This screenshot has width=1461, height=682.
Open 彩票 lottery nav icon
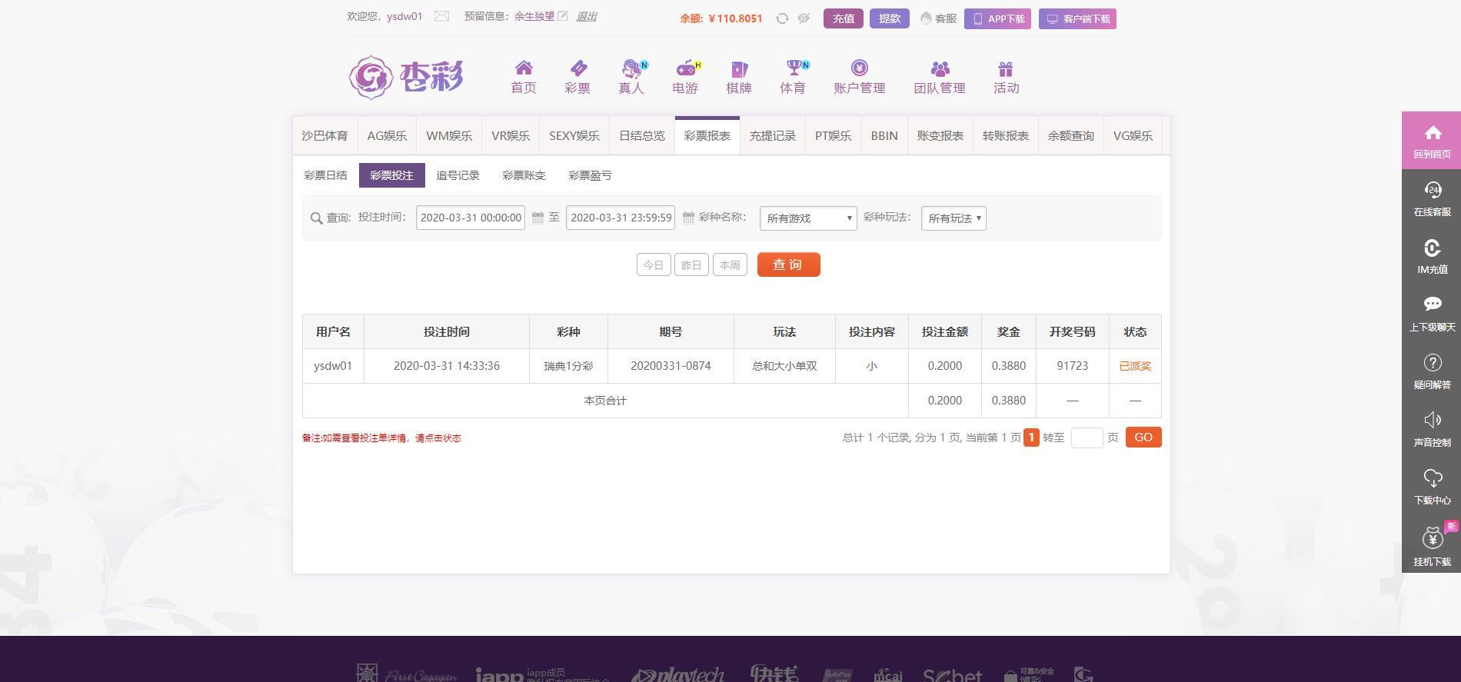pyautogui.click(x=577, y=77)
